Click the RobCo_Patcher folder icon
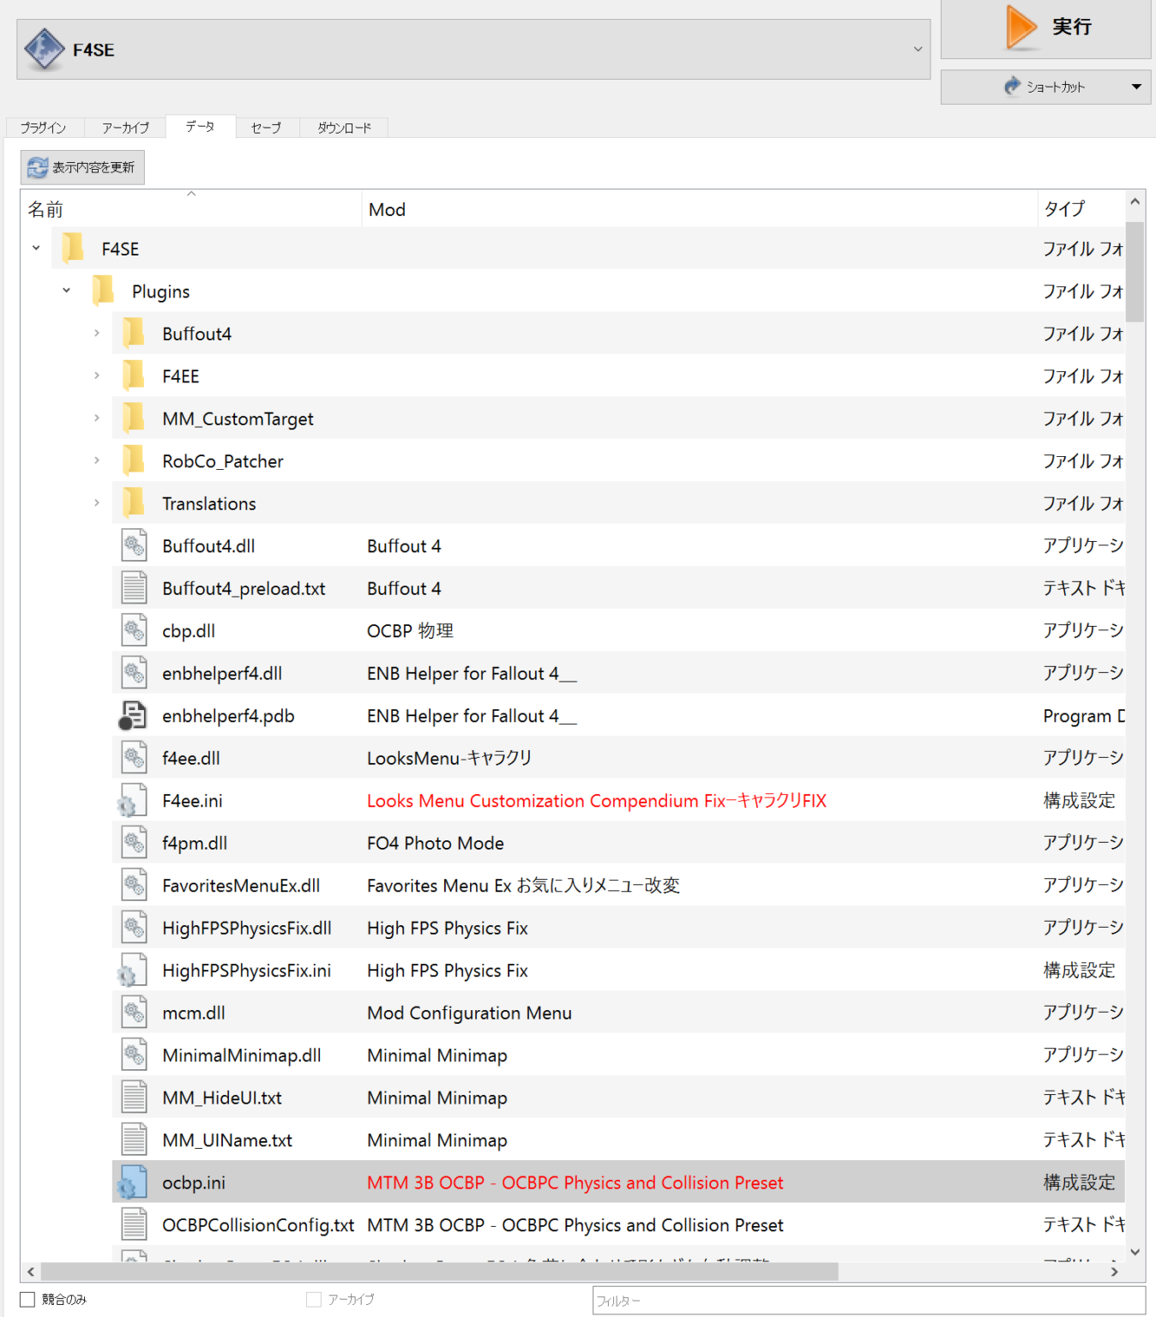The width and height of the screenshot is (1156, 1317). point(134,461)
